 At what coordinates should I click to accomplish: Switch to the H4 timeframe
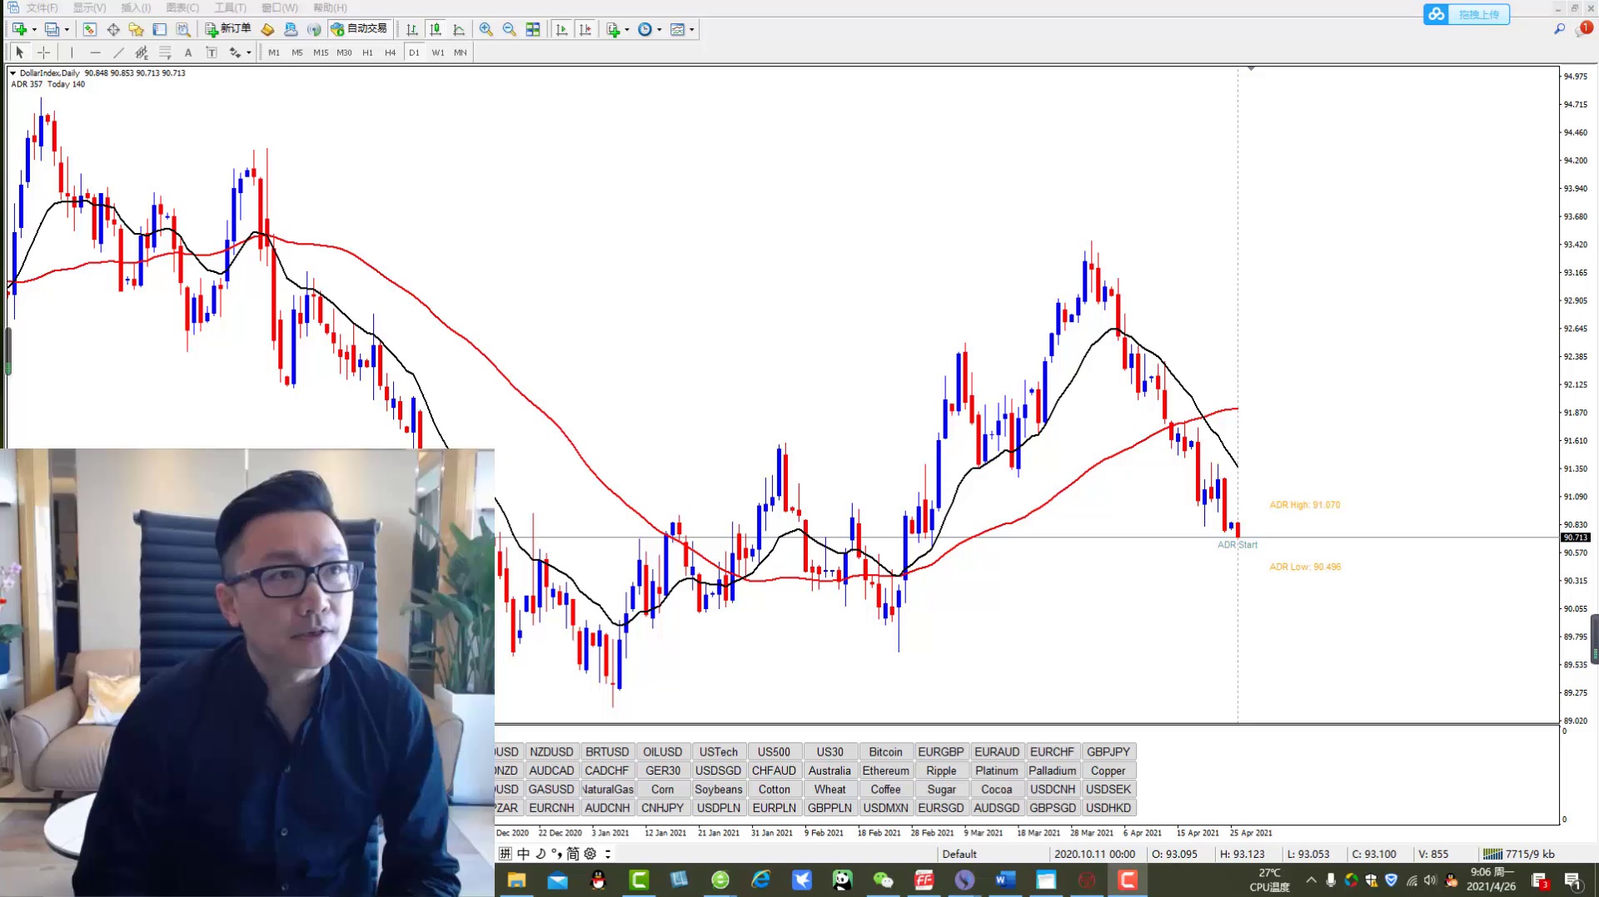(391, 52)
